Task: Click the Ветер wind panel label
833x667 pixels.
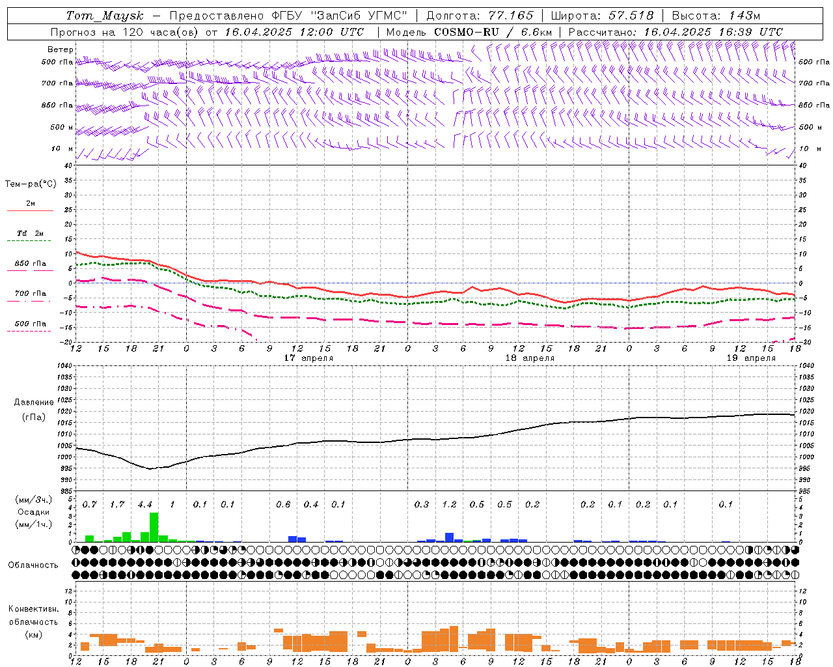Action: [61, 50]
